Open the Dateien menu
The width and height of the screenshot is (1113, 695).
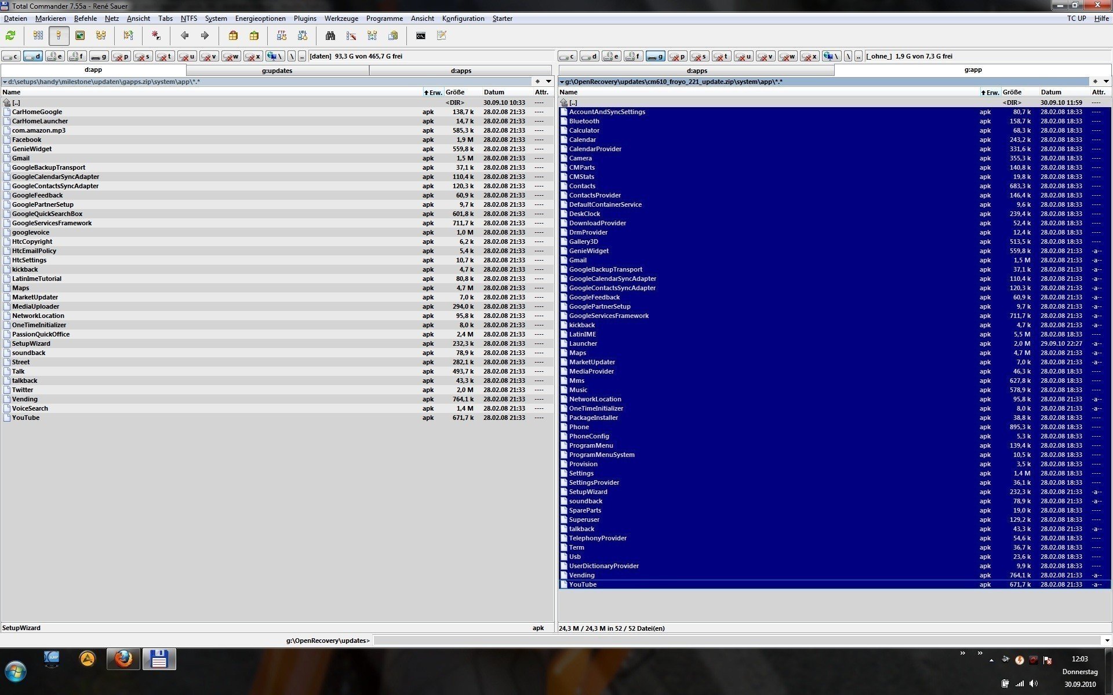(x=15, y=19)
